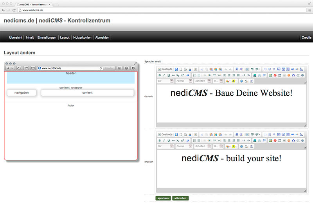Image resolution: width=313 pixels, height=207 pixels.
Task: Toggle Italic in the deutsch editor
Action: pos(164,75)
